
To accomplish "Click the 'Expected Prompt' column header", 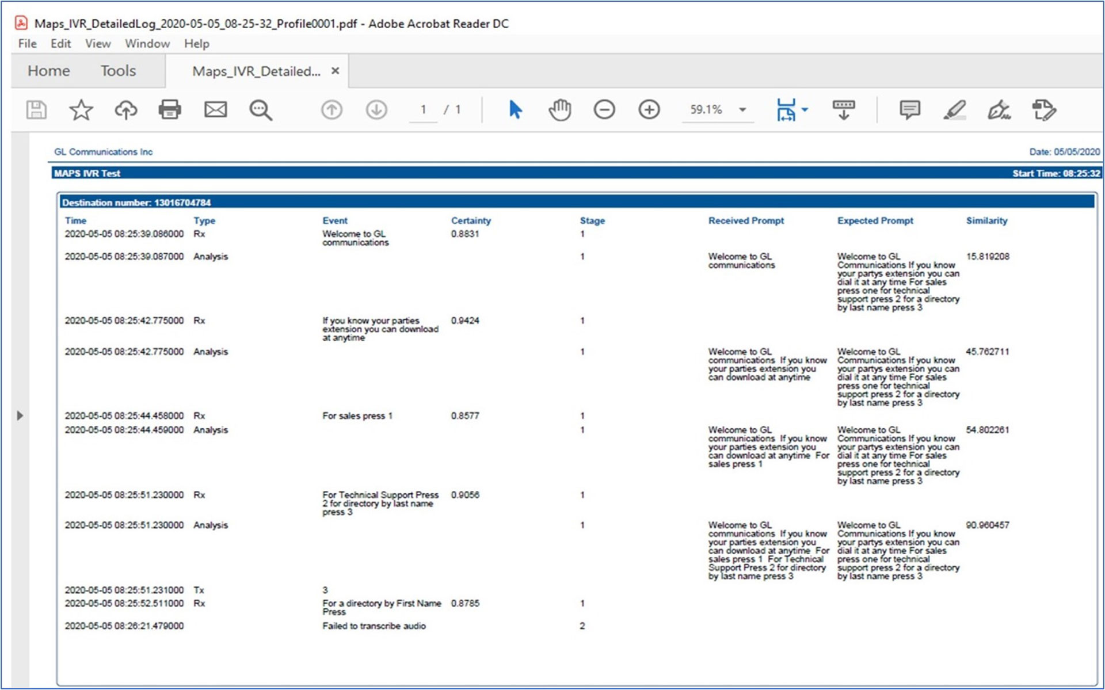I will pos(875,220).
